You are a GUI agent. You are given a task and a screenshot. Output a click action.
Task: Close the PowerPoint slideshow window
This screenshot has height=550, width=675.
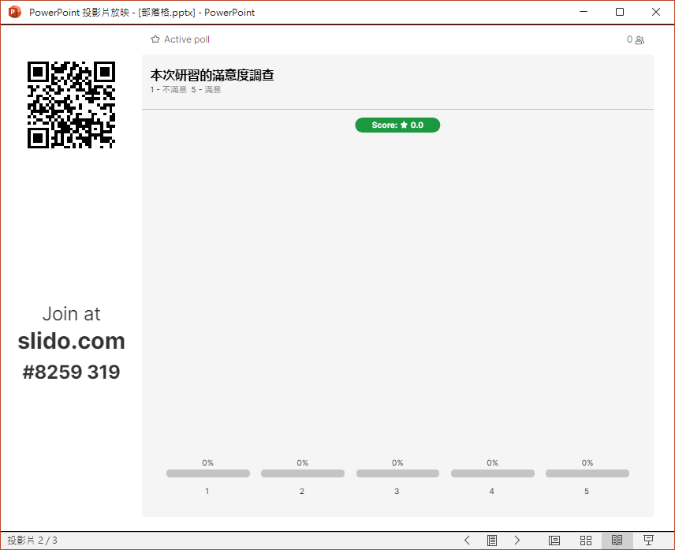pos(655,12)
